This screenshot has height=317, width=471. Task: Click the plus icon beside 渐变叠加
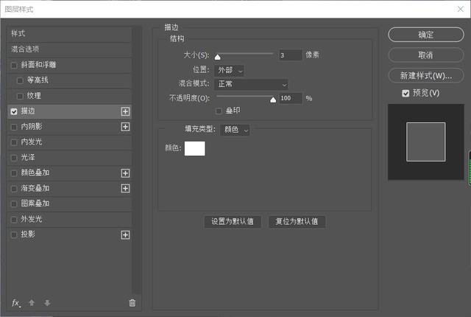pyautogui.click(x=125, y=189)
